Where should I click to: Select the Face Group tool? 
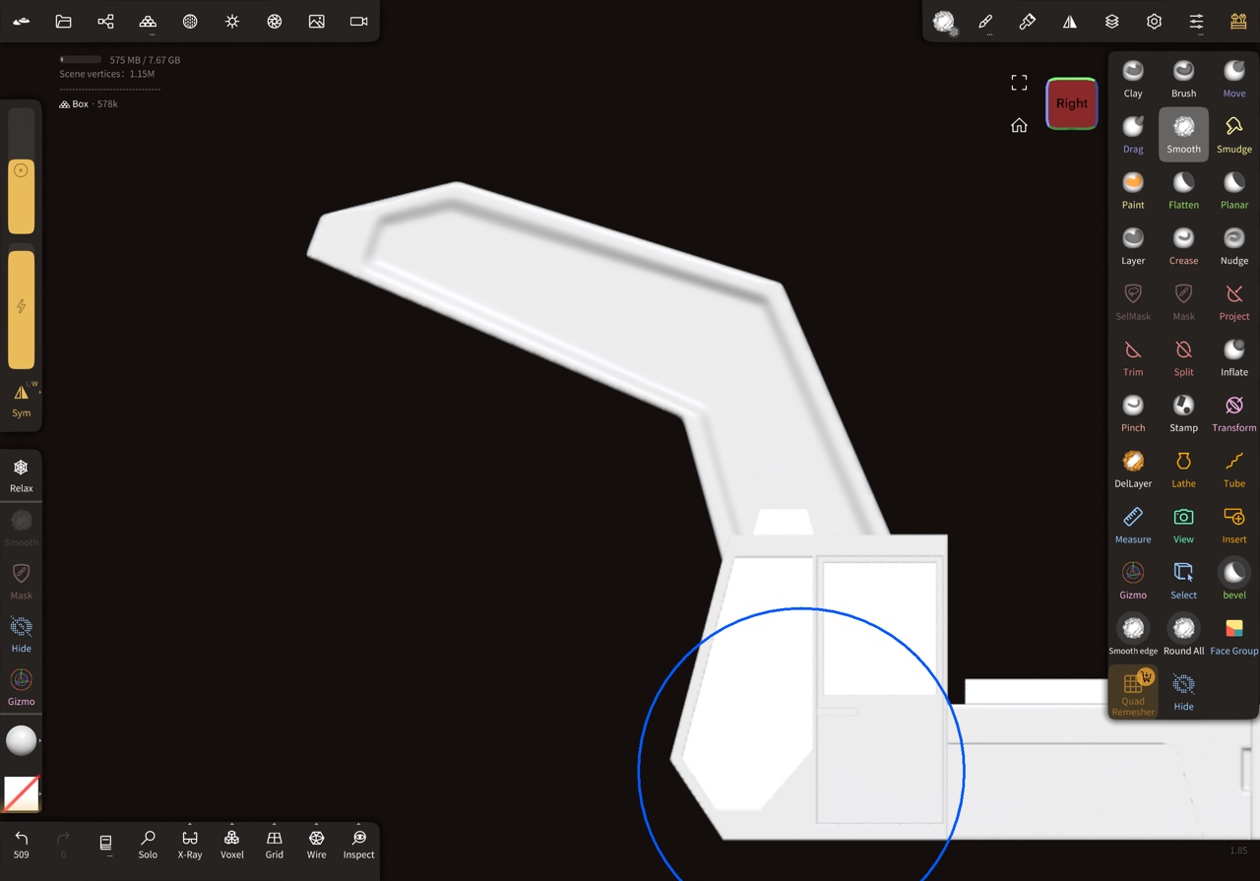1234,636
